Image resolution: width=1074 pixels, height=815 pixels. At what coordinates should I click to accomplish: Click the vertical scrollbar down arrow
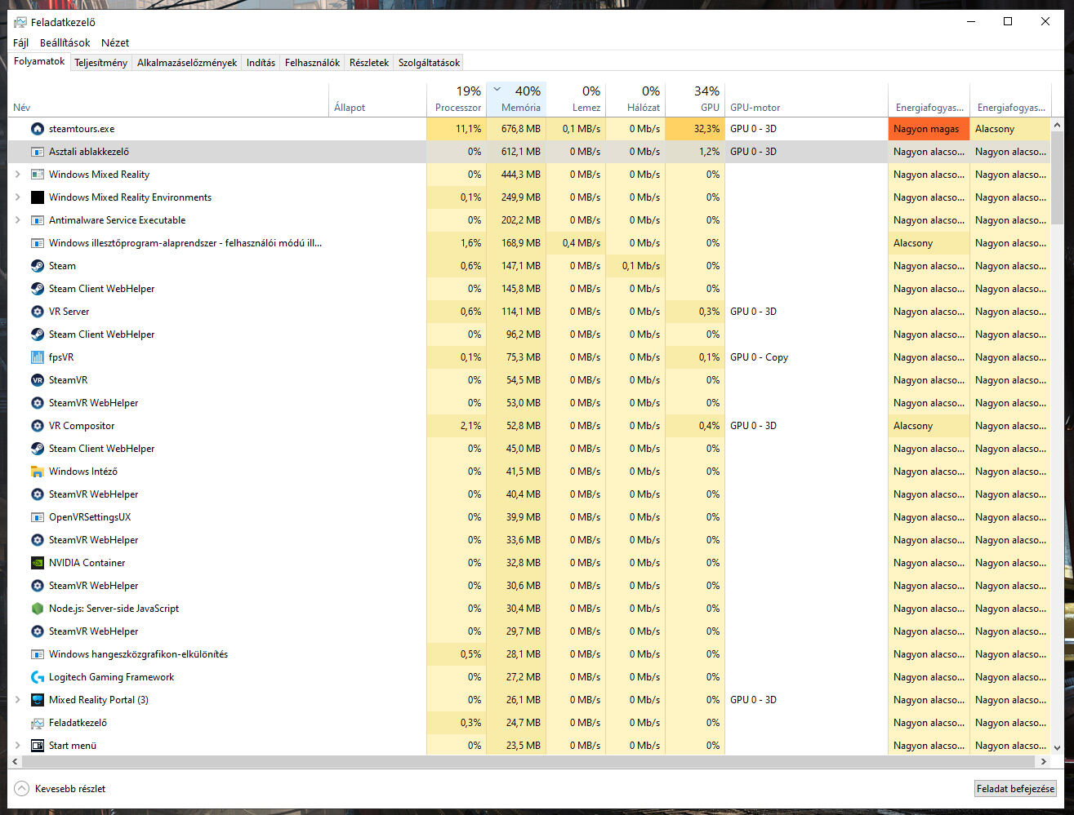pyautogui.click(x=1058, y=747)
